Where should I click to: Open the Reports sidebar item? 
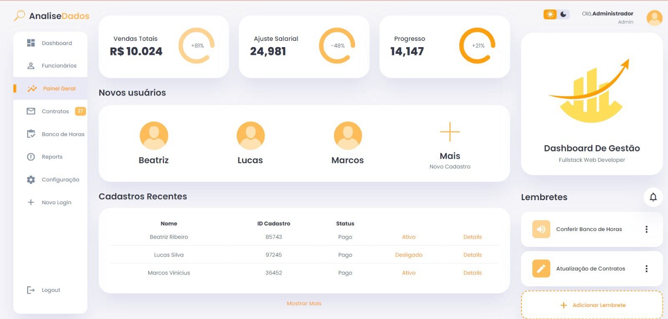(x=50, y=157)
